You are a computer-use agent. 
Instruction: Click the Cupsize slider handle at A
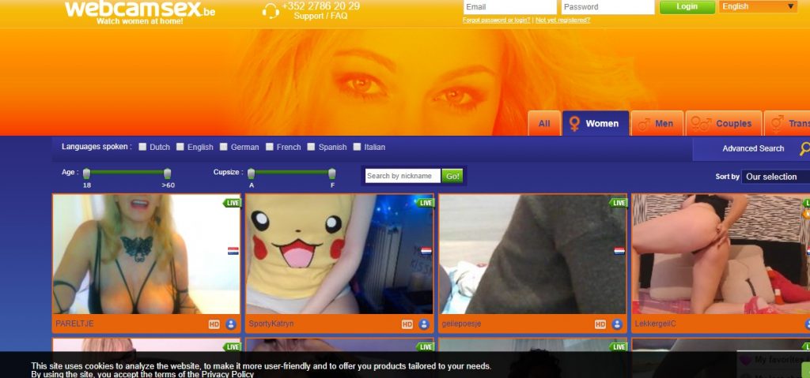click(x=251, y=174)
